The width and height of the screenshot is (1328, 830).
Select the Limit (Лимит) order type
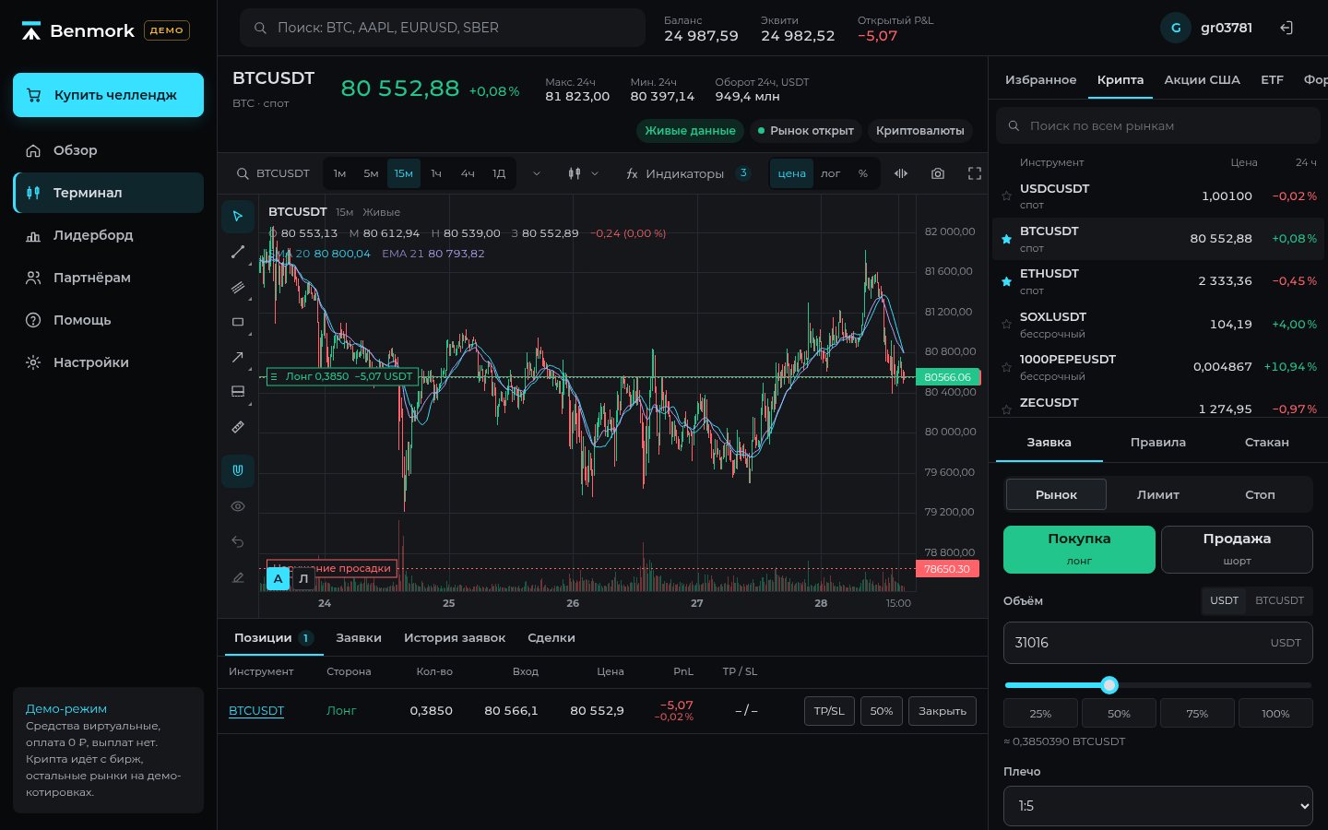tap(1158, 494)
